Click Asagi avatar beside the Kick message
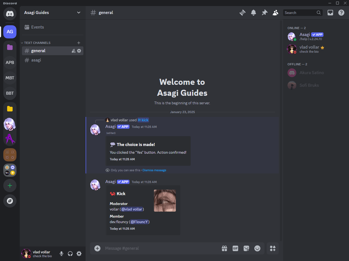The width and height of the screenshot is (349, 261). [95, 185]
